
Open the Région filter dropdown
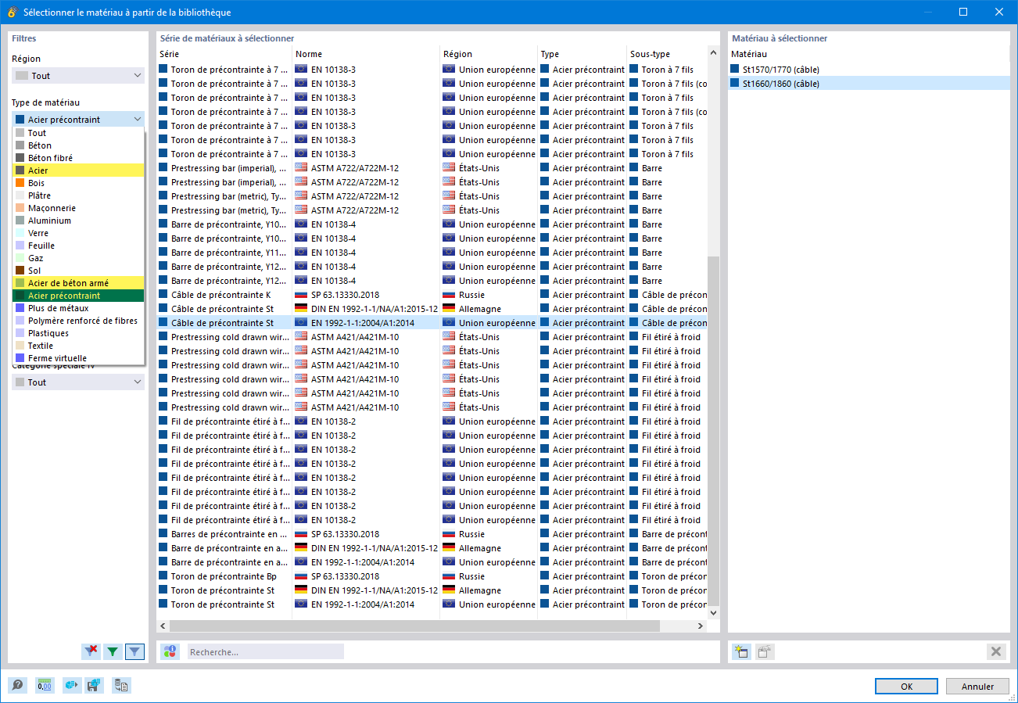(78, 76)
